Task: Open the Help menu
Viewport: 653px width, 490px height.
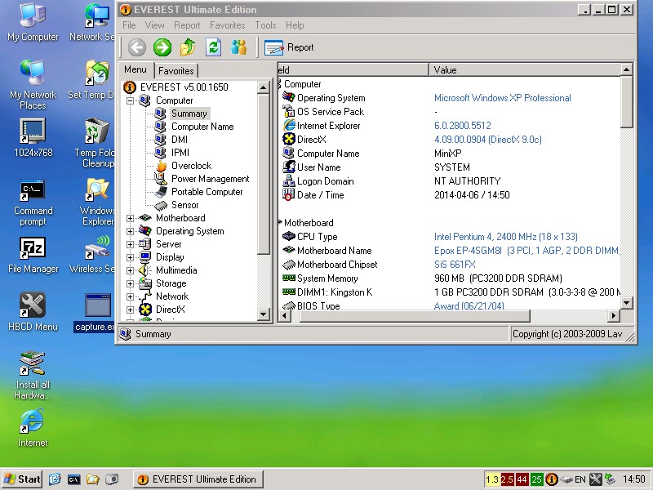Action: [295, 25]
